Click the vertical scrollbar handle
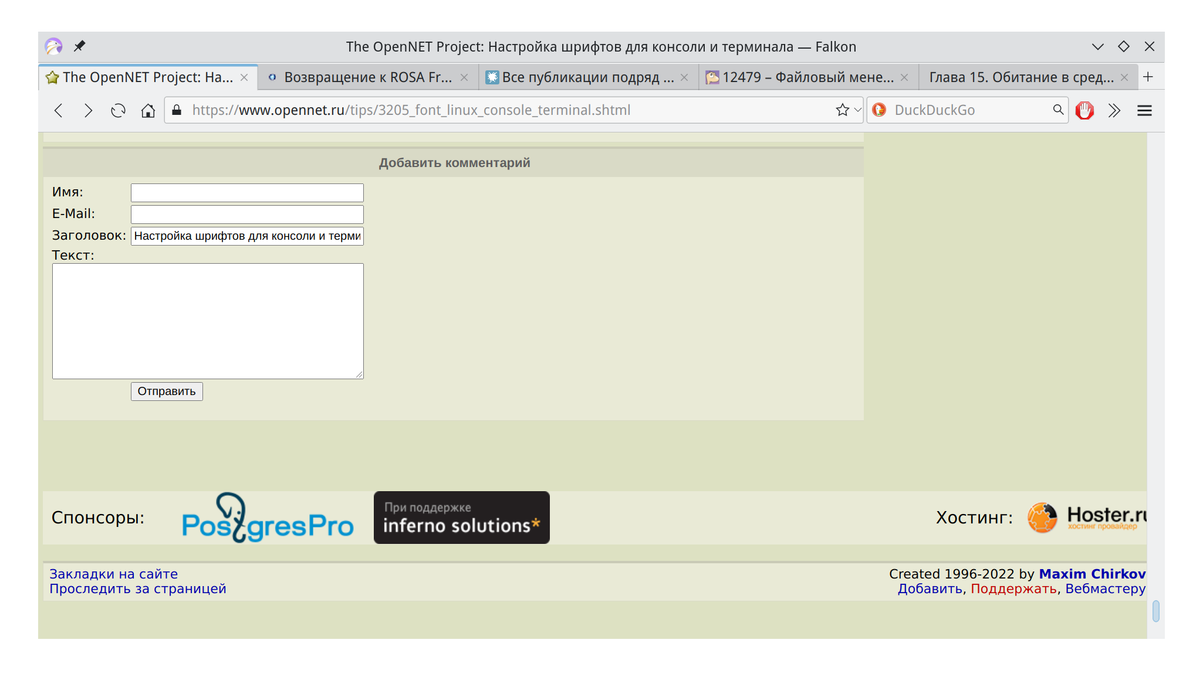Screen dimensions: 1203x684 point(1155,611)
